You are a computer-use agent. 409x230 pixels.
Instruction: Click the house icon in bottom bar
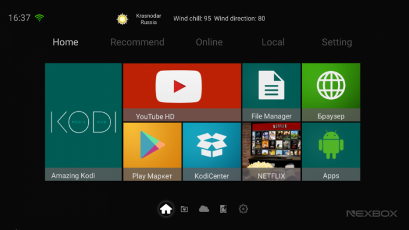(x=166, y=209)
